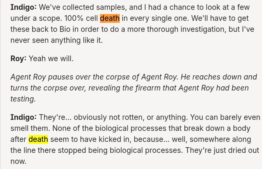Click the word "Bio" in the first paragraph
This screenshot has width=262, height=169.
tap(65, 29)
